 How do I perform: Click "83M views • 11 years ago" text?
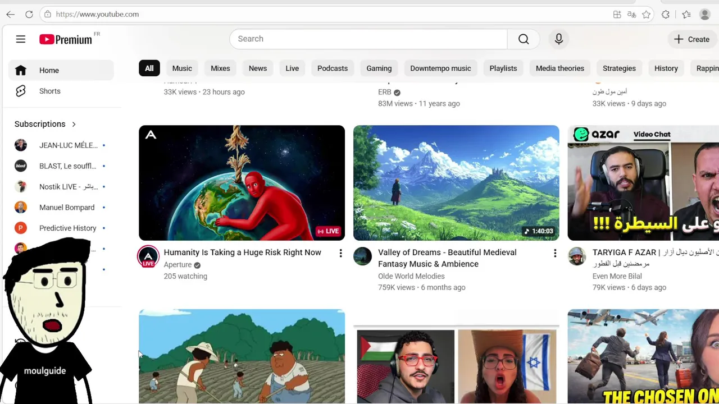tap(419, 103)
